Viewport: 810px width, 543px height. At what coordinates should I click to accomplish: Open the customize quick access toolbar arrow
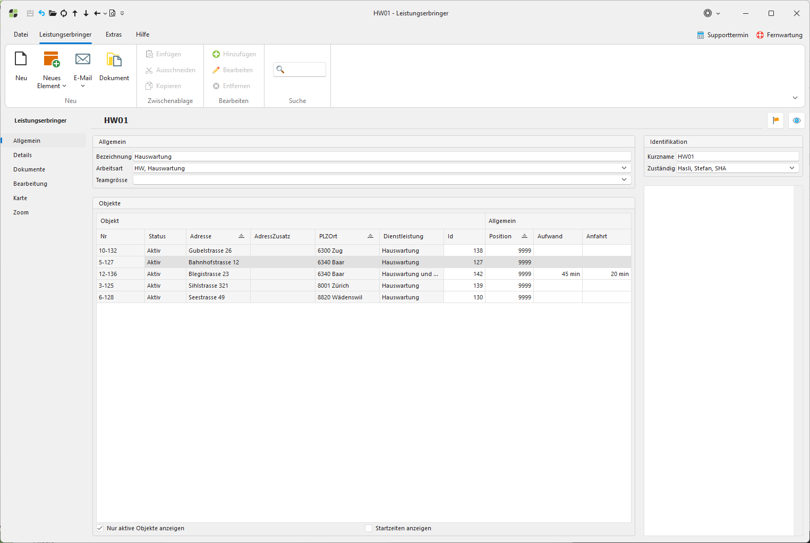click(x=122, y=13)
